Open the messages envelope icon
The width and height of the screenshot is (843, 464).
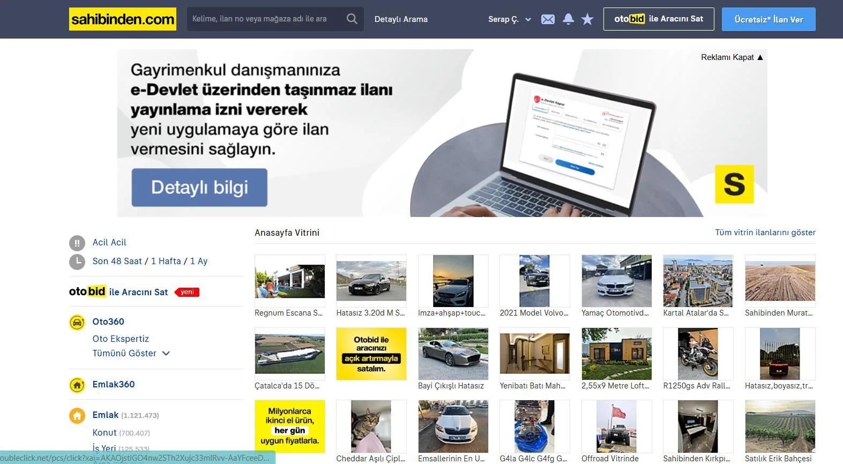pos(548,19)
